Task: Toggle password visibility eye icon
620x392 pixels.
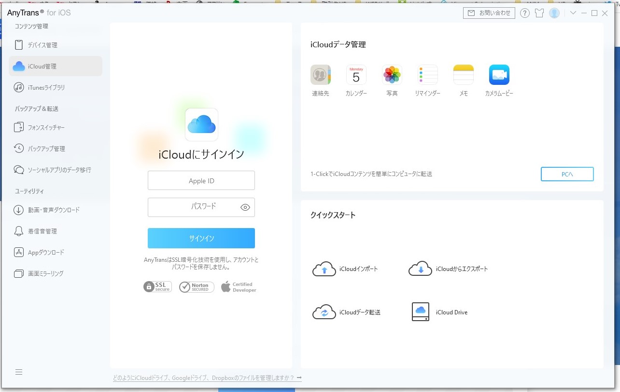Action: click(245, 207)
